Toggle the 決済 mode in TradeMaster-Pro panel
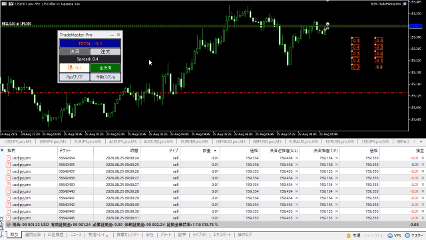This screenshot has width=426, height=240. pos(75,52)
